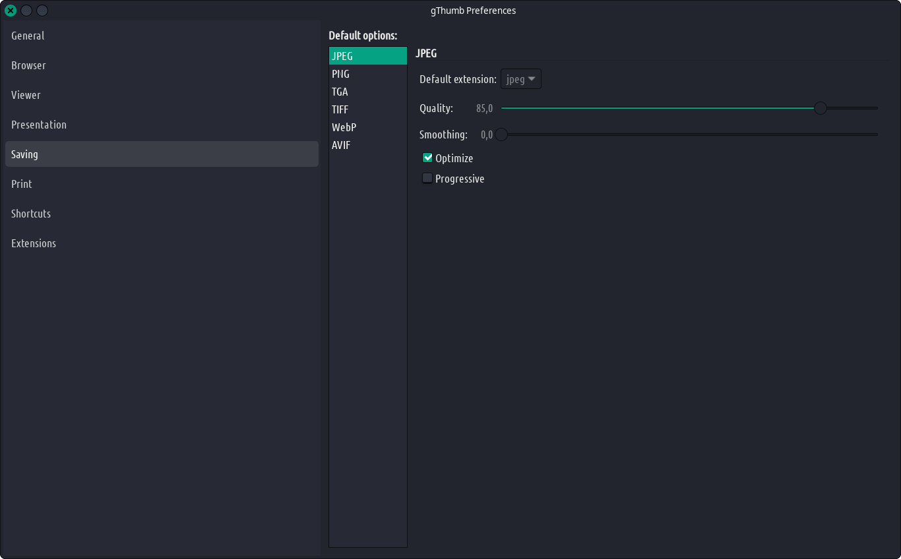
Task: Choose AVIF from the format list
Action: 368,145
